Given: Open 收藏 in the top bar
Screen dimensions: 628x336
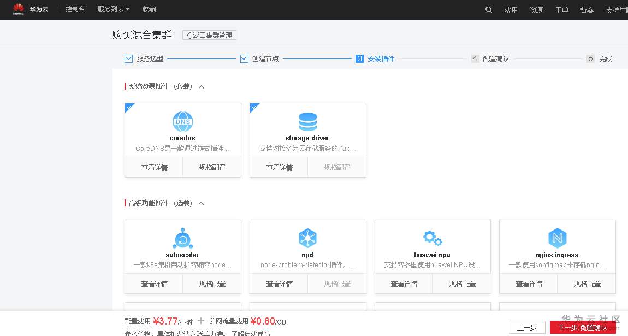Looking at the screenshot, I should pos(150,9).
